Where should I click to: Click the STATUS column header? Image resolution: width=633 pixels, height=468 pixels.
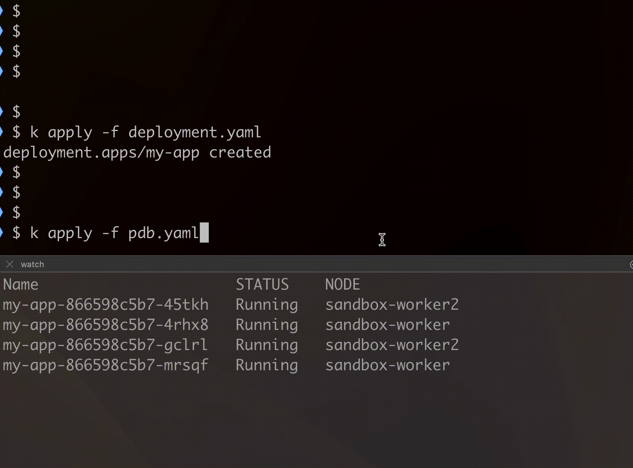tap(262, 284)
